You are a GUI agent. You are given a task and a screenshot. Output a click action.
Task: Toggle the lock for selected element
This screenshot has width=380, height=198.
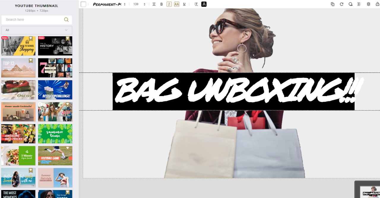(377, 4)
